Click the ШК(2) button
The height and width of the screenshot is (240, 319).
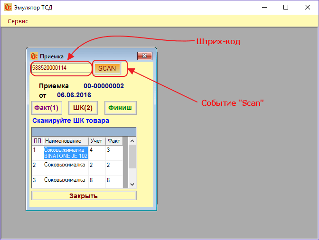point(83,108)
